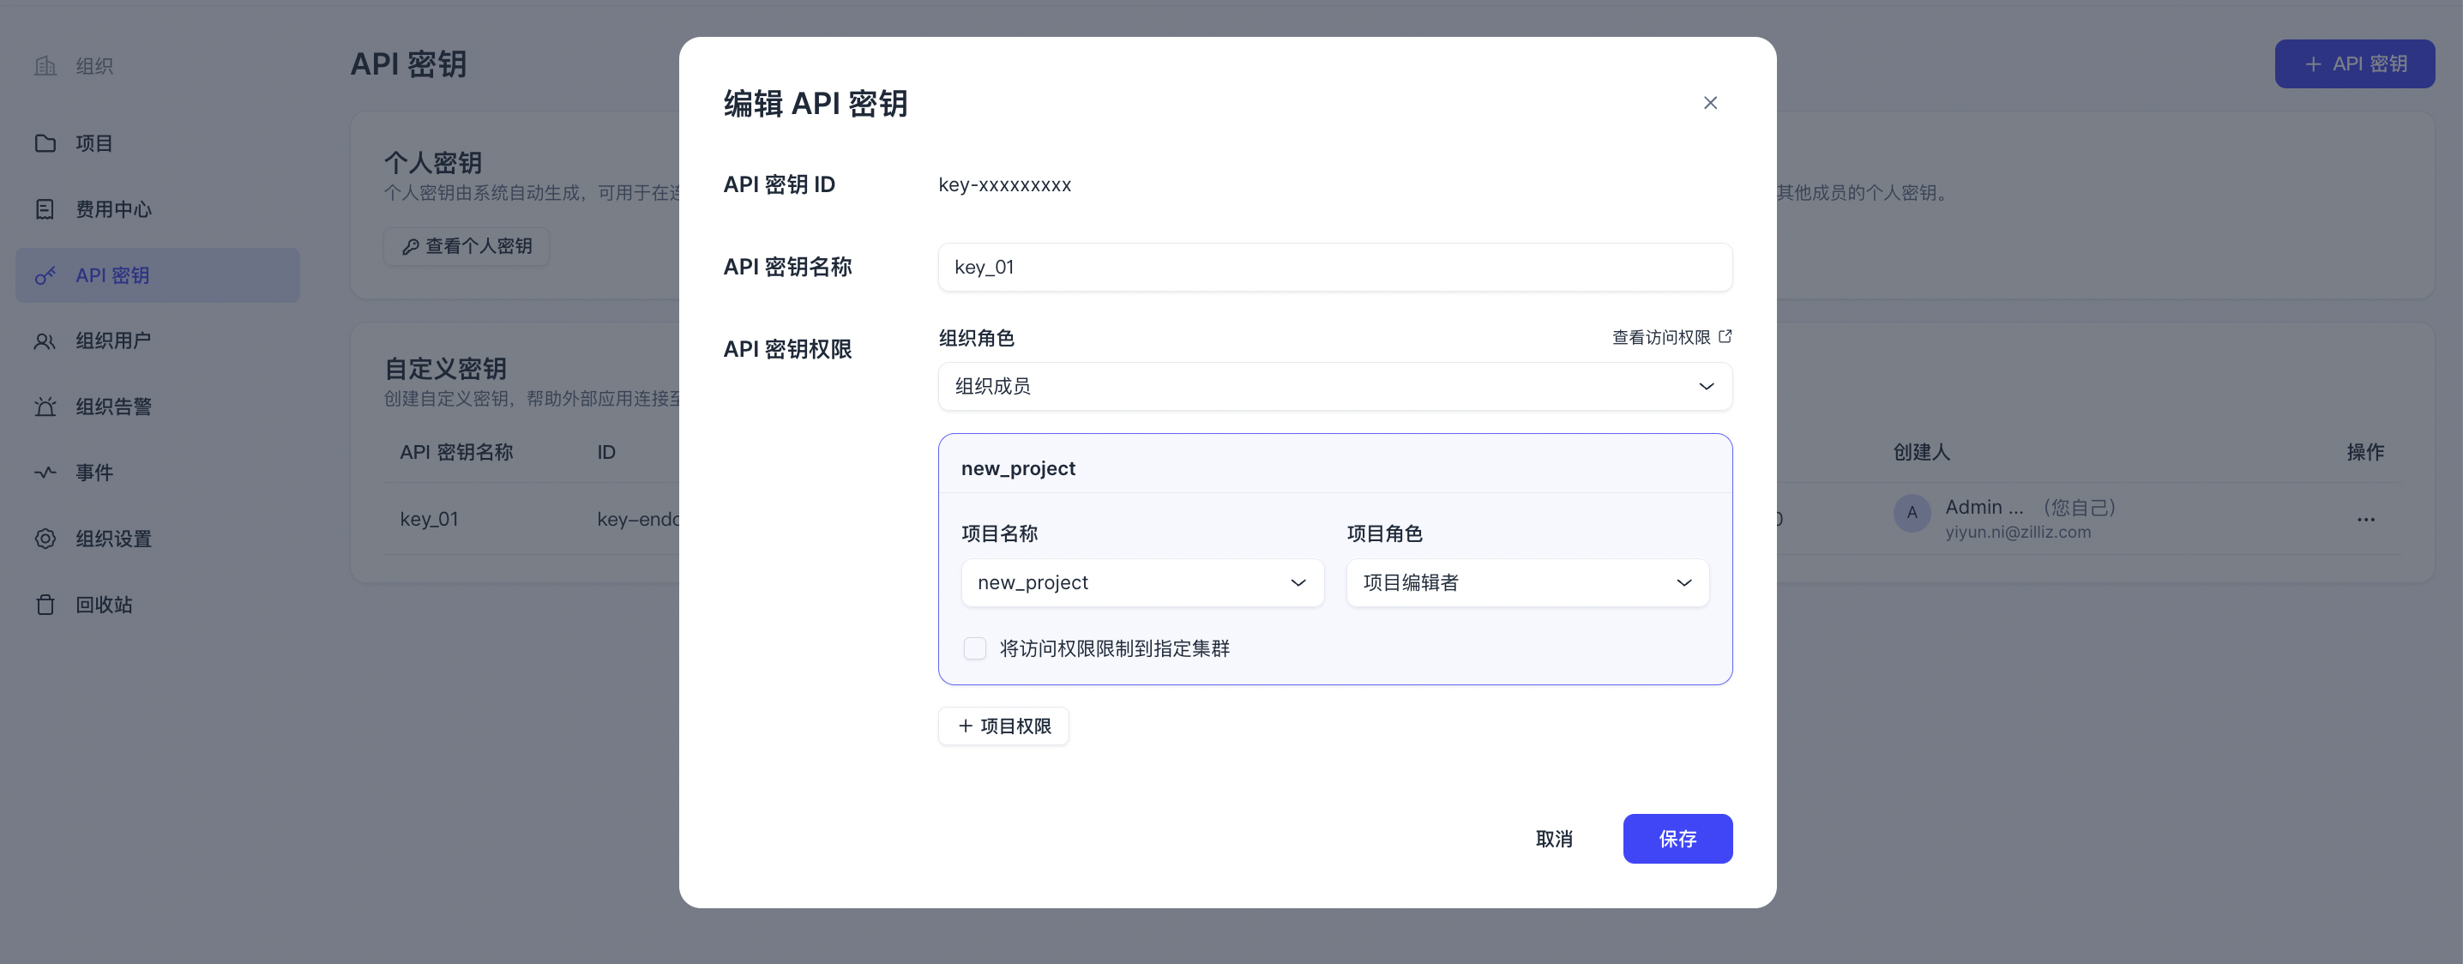Close the edit API key dialog
The width and height of the screenshot is (2463, 964).
click(x=1709, y=102)
